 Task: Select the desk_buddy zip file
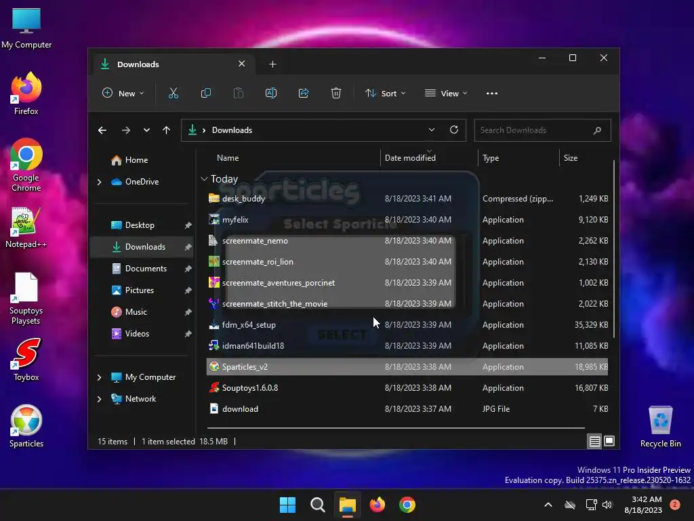click(407, 199)
